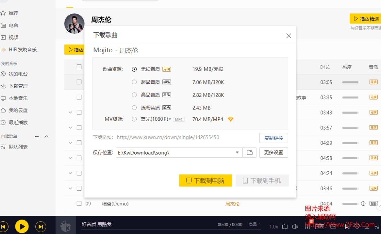Select 超品音质 radio option
Image resolution: width=381 pixels, height=234 pixels.
[x=134, y=82]
